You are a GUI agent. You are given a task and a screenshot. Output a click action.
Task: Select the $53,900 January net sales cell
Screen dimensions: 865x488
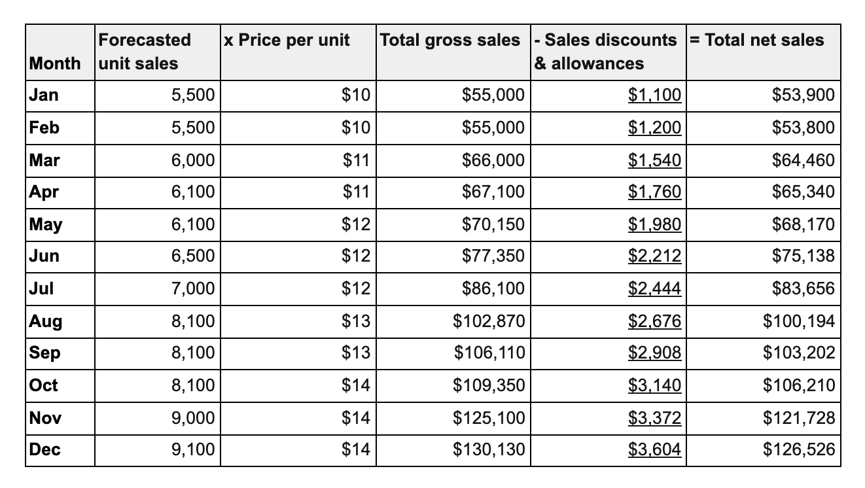point(803,96)
